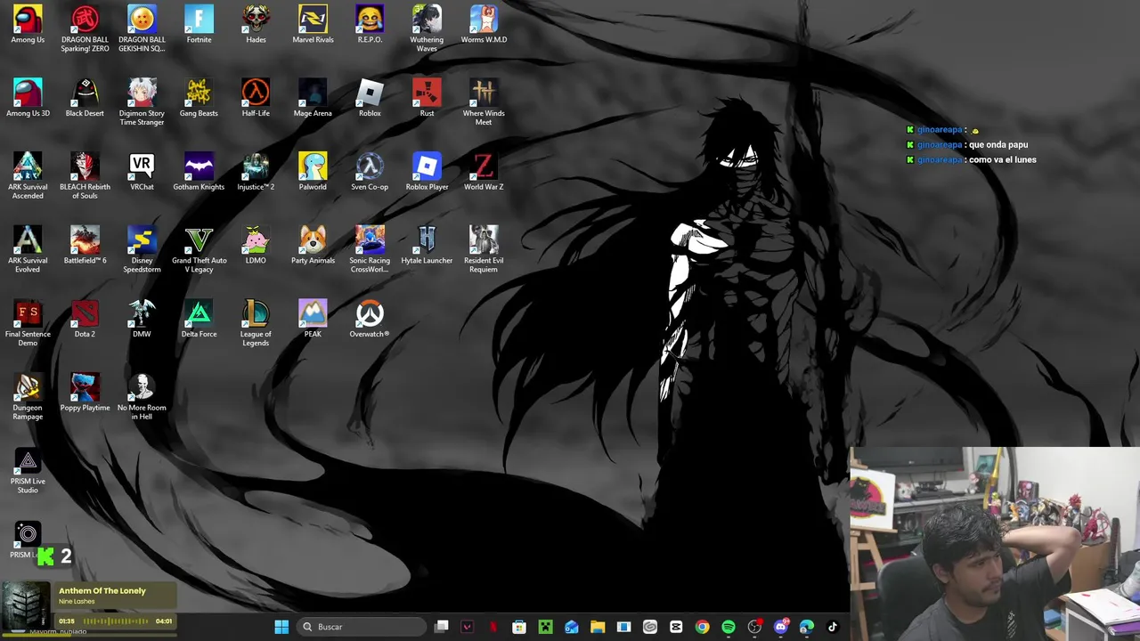Open Party Animals shortcut
This screenshot has height=641, width=1140.
point(313,246)
